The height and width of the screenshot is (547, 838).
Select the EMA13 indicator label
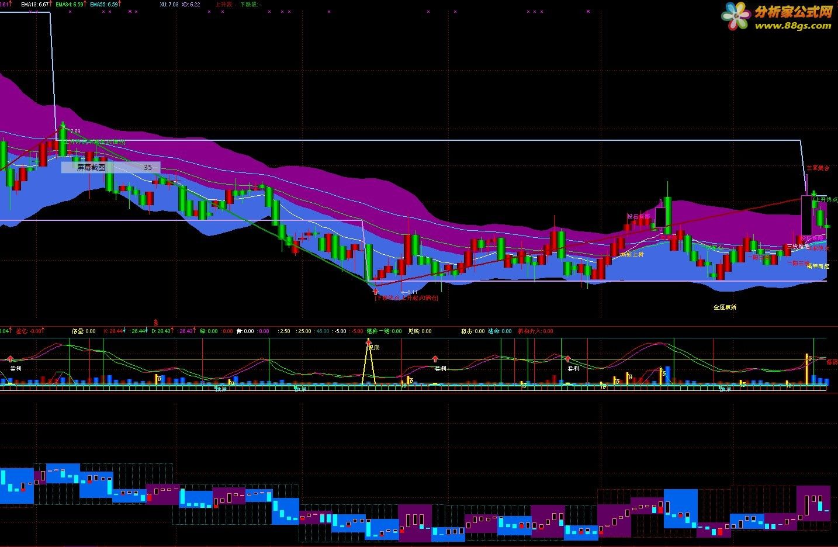[x=36, y=4]
